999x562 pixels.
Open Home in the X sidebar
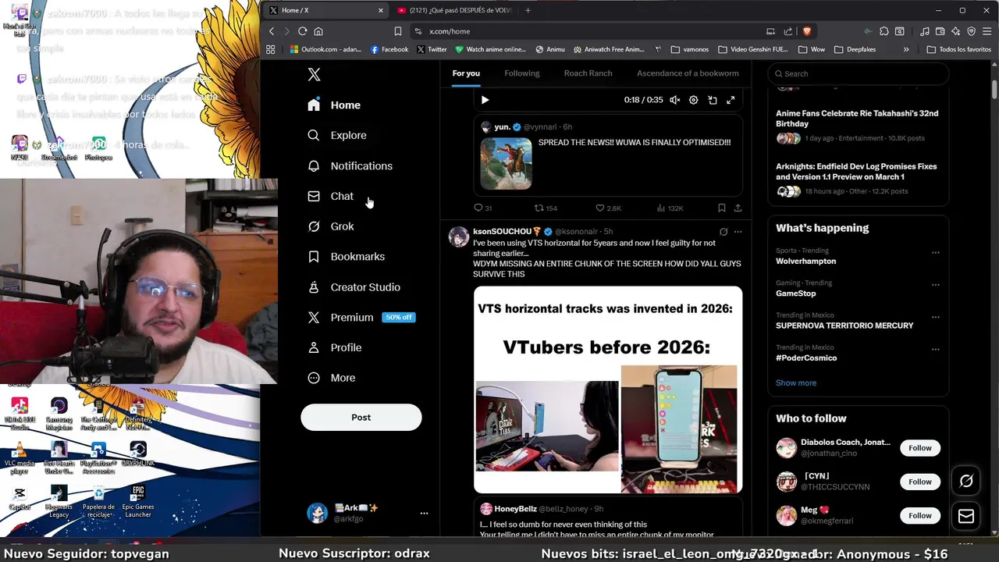click(x=334, y=105)
